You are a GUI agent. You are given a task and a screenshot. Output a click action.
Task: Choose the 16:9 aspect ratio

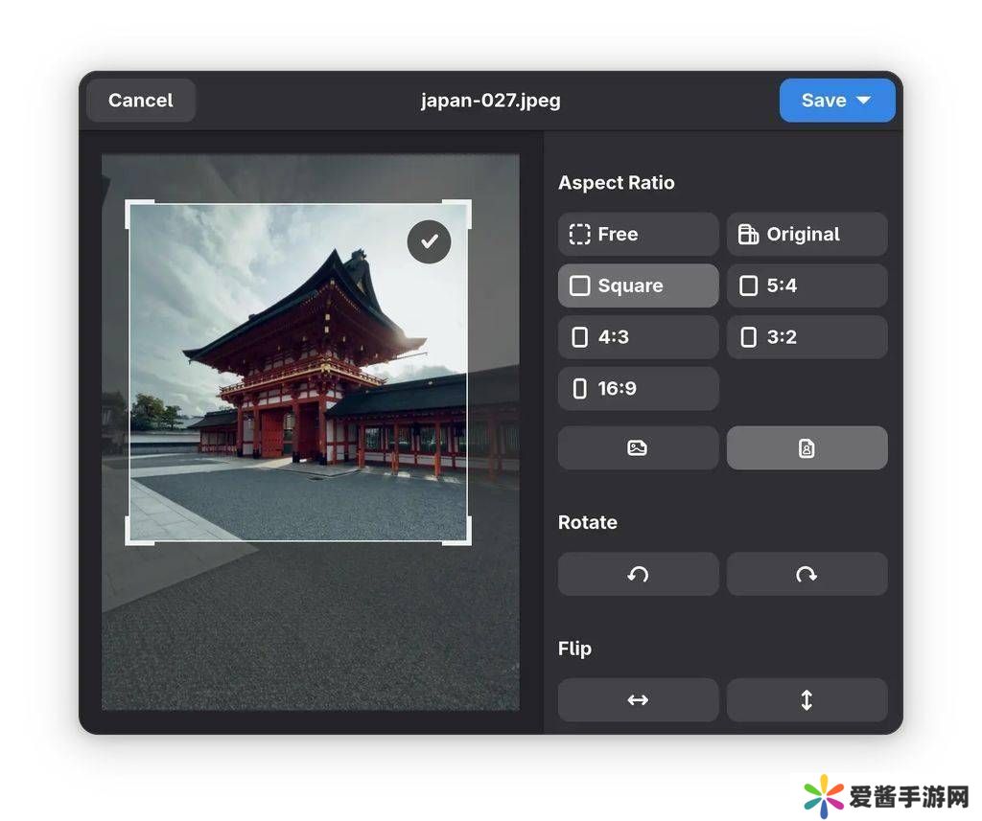click(638, 388)
